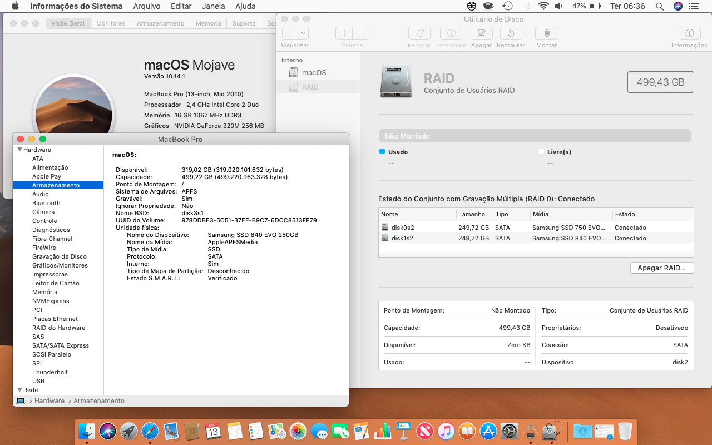Click the Mídia column header

[x=571, y=214]
